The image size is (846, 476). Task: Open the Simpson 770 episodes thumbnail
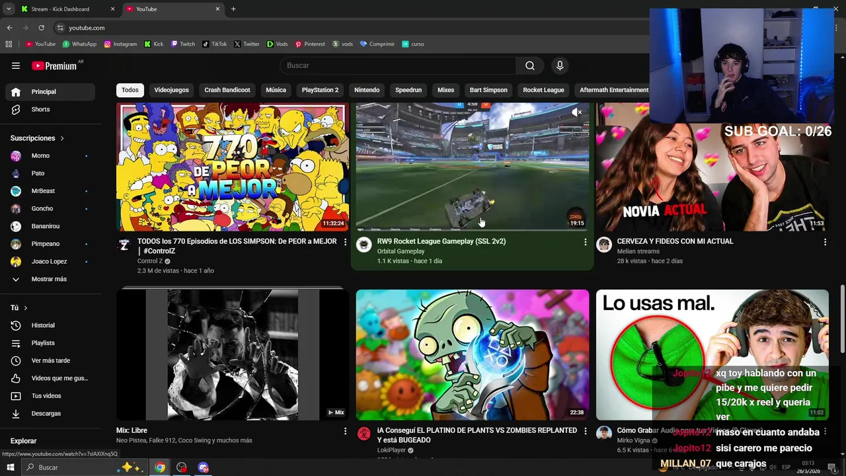[232, 167]
